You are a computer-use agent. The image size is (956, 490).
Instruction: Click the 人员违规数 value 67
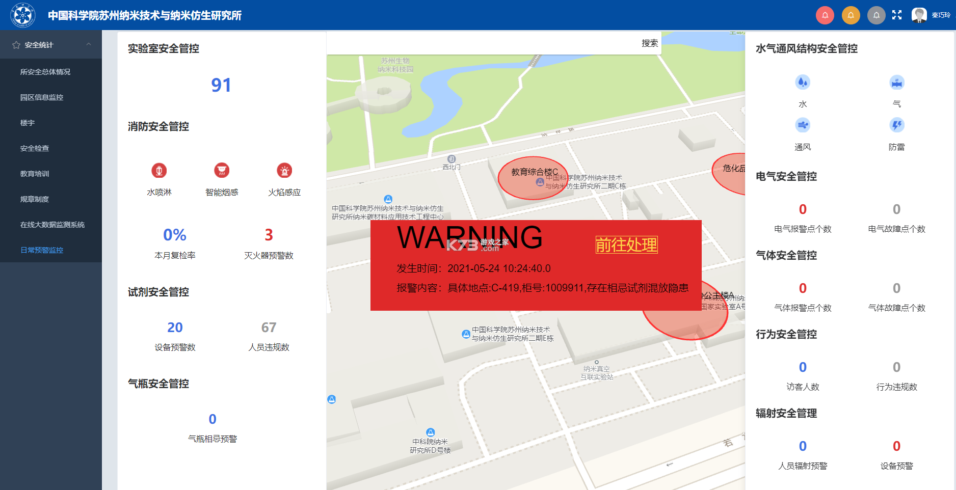point(269,328)
